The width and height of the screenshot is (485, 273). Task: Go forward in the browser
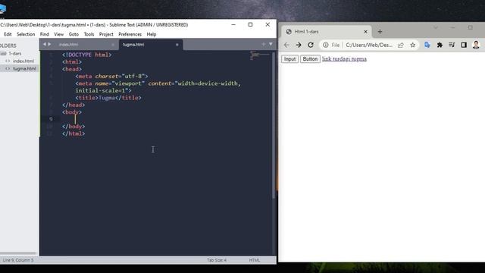[x=299, y=45]
